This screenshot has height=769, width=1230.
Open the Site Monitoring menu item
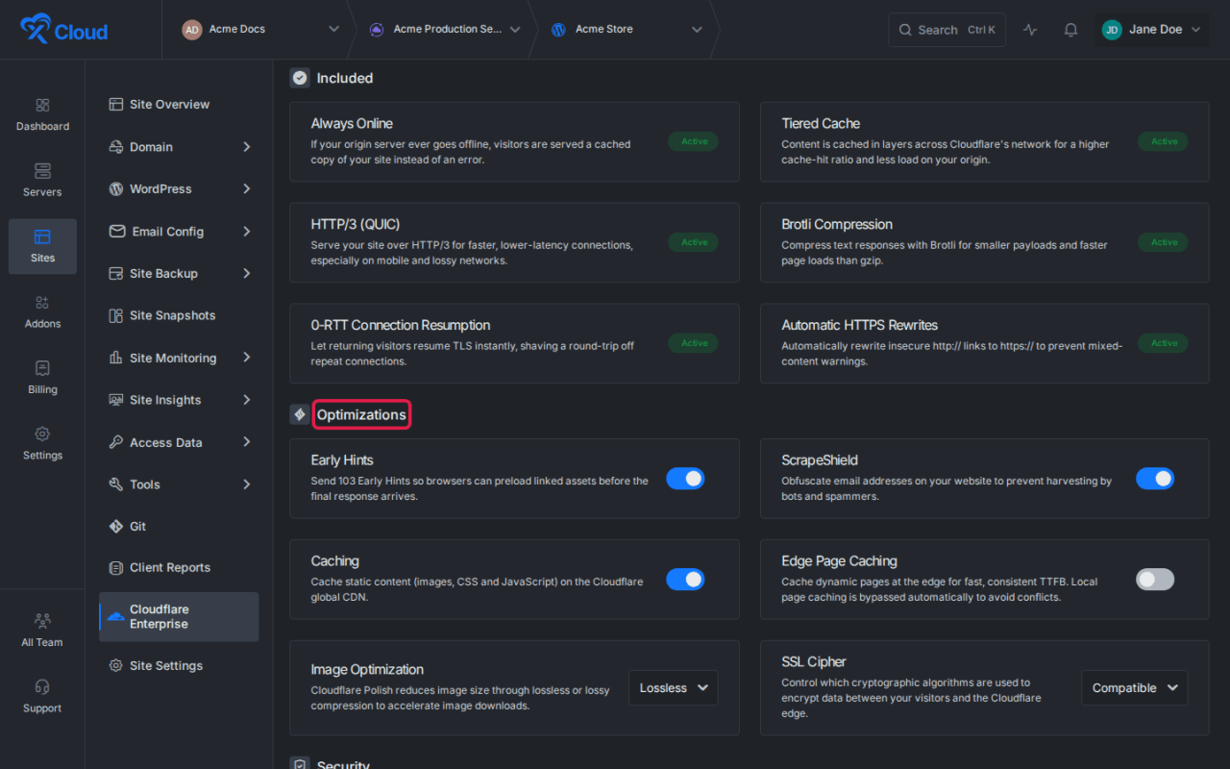tap(179, 358)
